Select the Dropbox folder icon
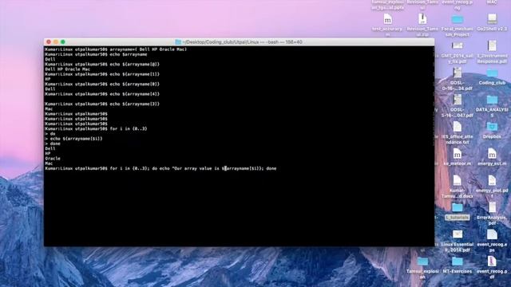Screen dimensions: 511x287 coord(492,127)
